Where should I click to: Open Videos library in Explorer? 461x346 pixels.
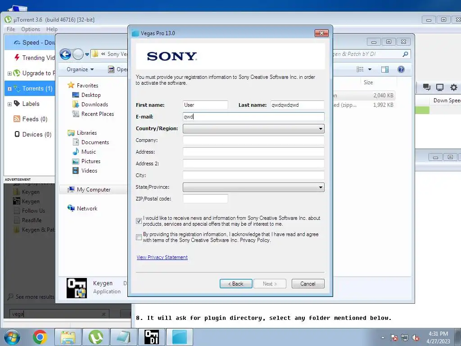(85, 171)
